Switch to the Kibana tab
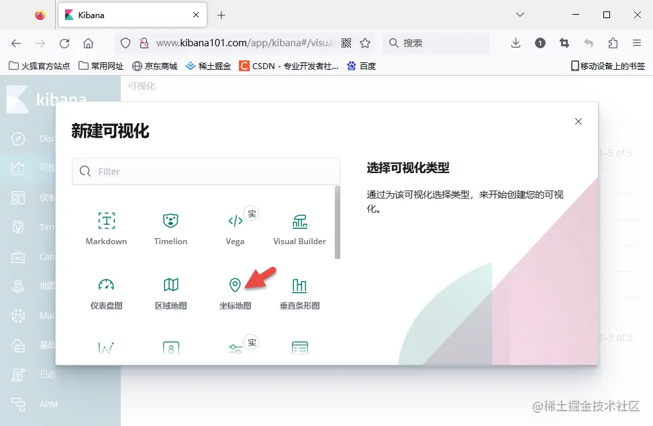The width and height of the screenshot is (653, 426). 132,15
